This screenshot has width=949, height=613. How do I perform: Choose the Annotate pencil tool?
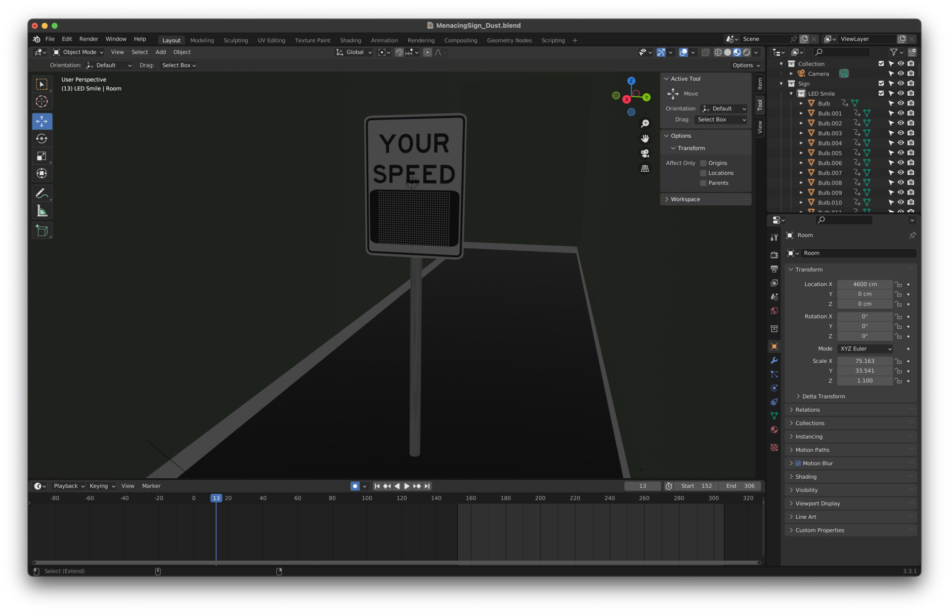tap(42, 193)
